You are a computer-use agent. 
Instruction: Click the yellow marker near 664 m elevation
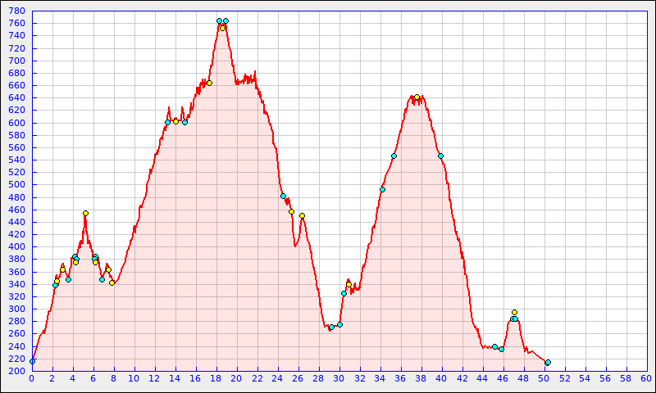209,83
